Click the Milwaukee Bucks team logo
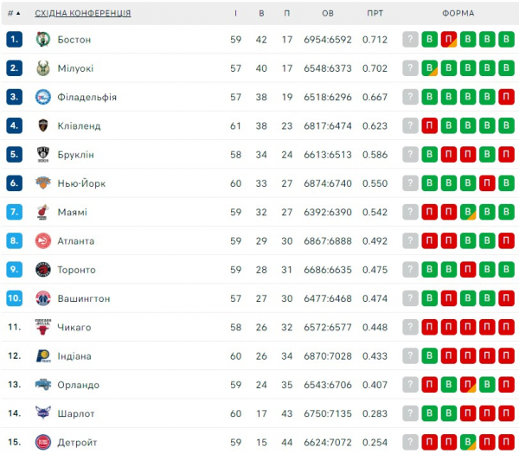This screenshot has width=519, height=454. [43, 68]
